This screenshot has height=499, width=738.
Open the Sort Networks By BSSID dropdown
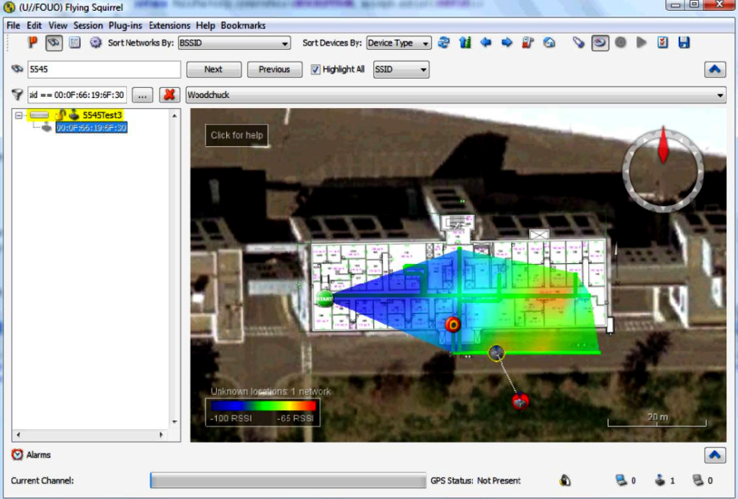click(x=234, y=43)
